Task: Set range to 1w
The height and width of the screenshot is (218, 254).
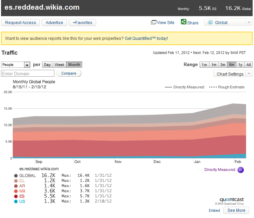Action: point(204,65)
